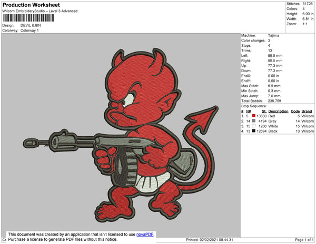The image size is (316, 244).
Task: Click the Max Stitch value 6.9 mm
Action: 274,86
